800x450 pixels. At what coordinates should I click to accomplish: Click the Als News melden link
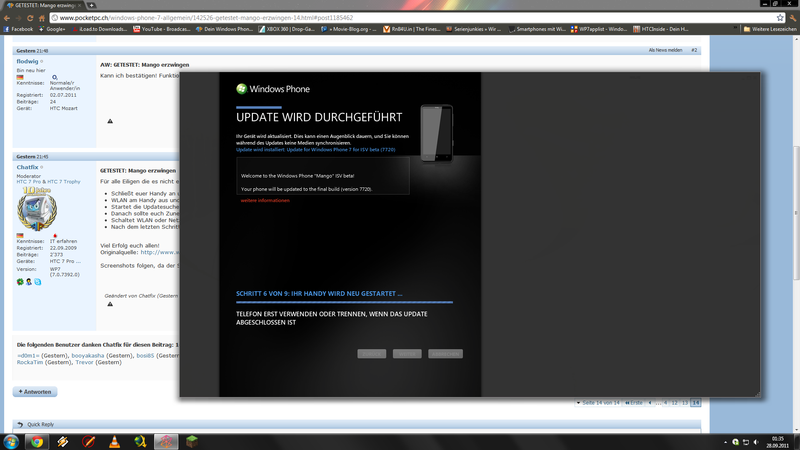tap(665, 50)
